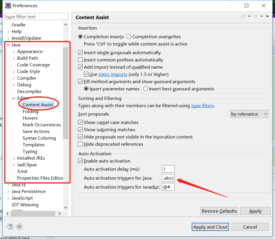Click the Auto activation delay field
Screen dimensions: 275x239
click(x=168, y=169)
